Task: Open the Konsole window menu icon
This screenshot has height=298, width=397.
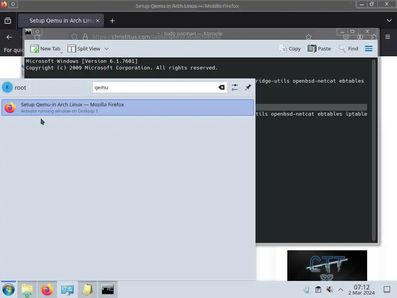Action: 28,31
